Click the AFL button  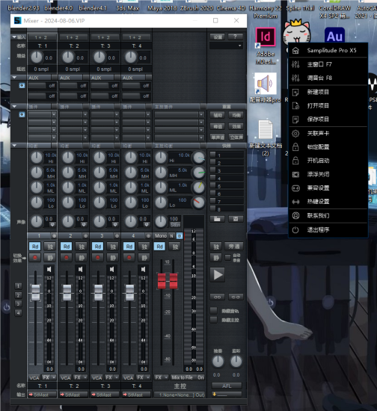[227, 386]
